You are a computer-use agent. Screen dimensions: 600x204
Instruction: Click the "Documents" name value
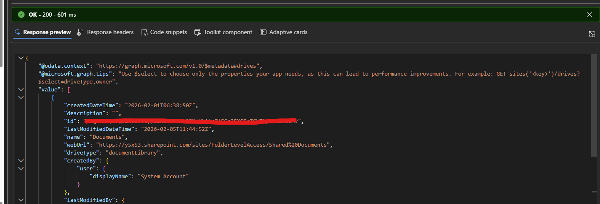[x=107, y=137]
